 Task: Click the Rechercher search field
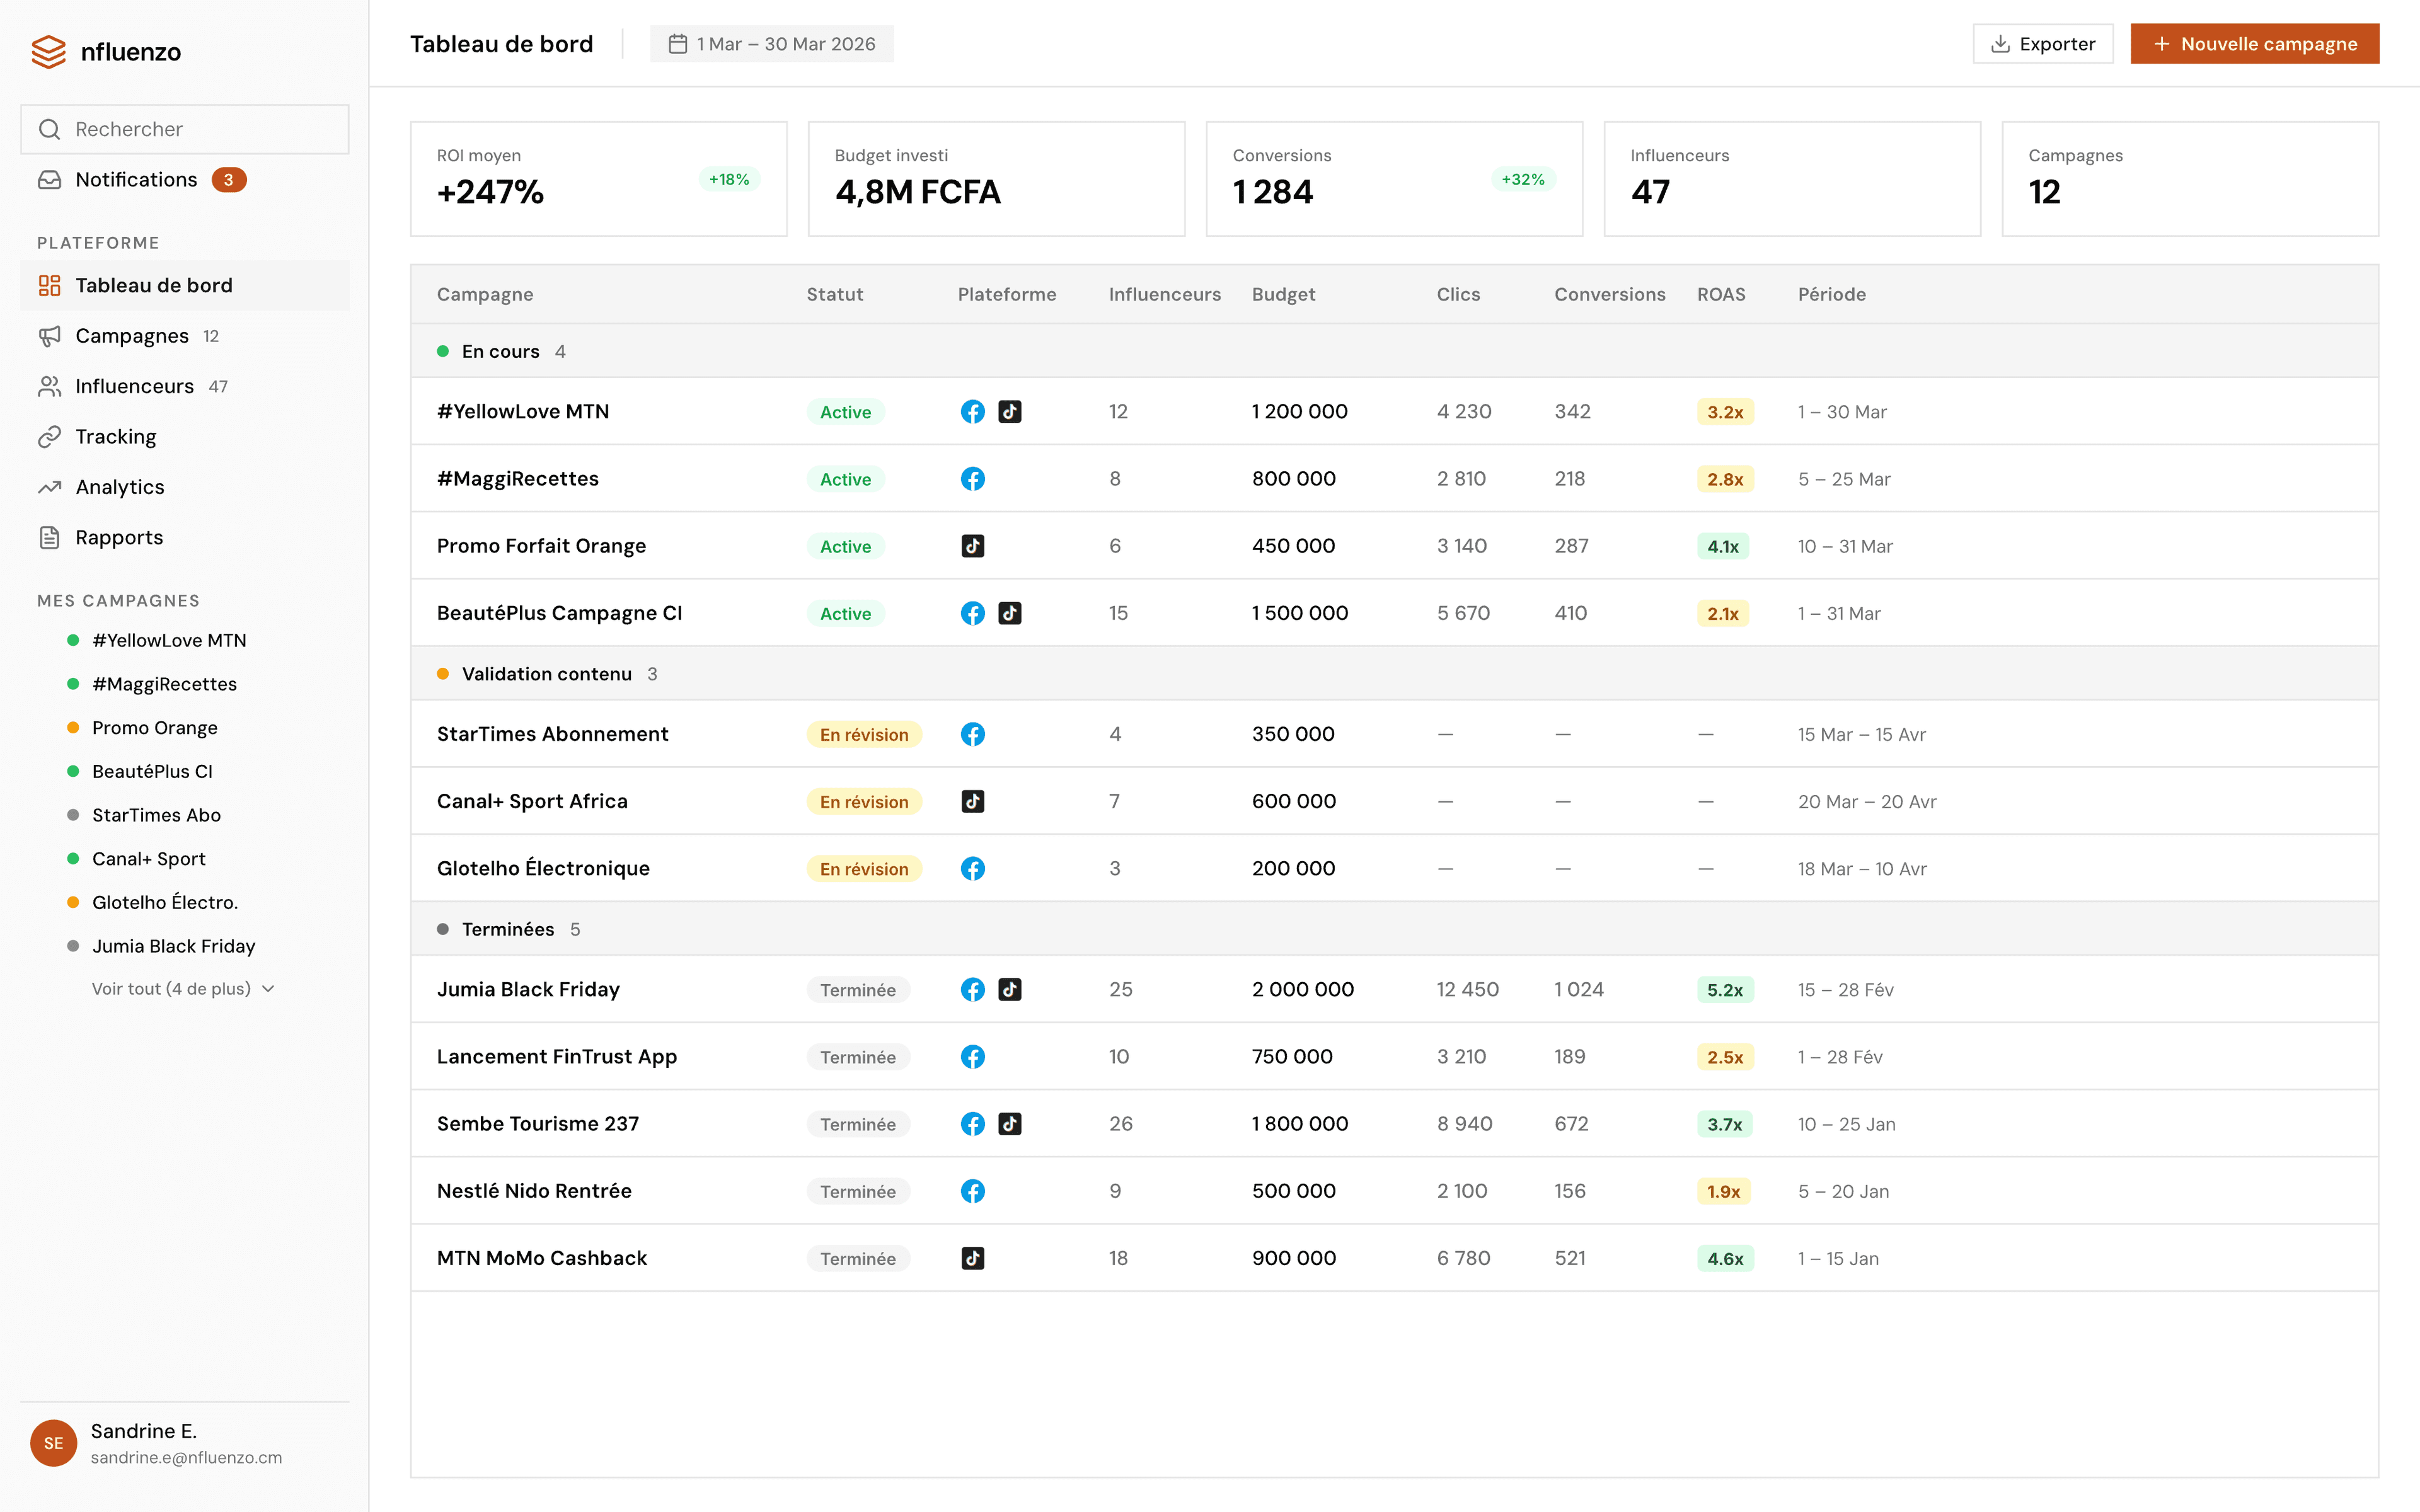(x=185, y=130)
